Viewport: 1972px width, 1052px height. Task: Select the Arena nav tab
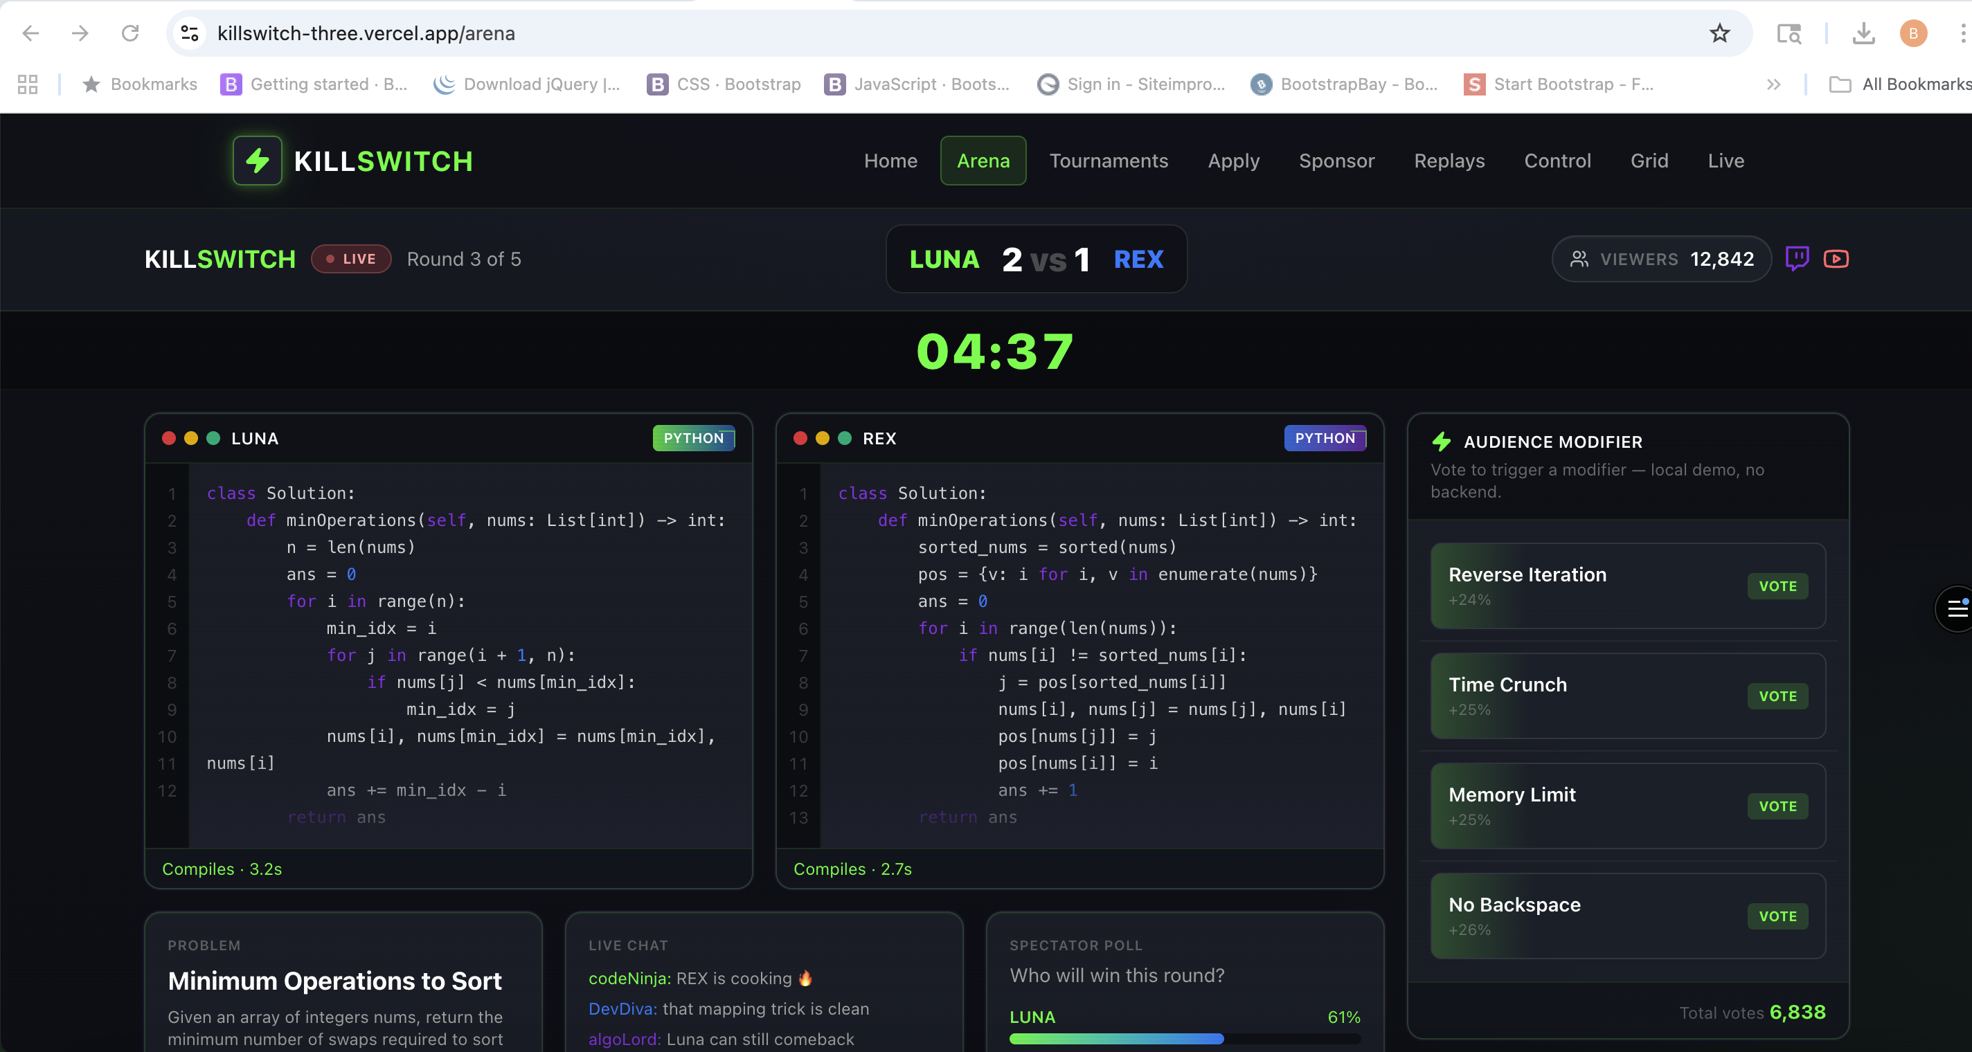click(983, 161)
